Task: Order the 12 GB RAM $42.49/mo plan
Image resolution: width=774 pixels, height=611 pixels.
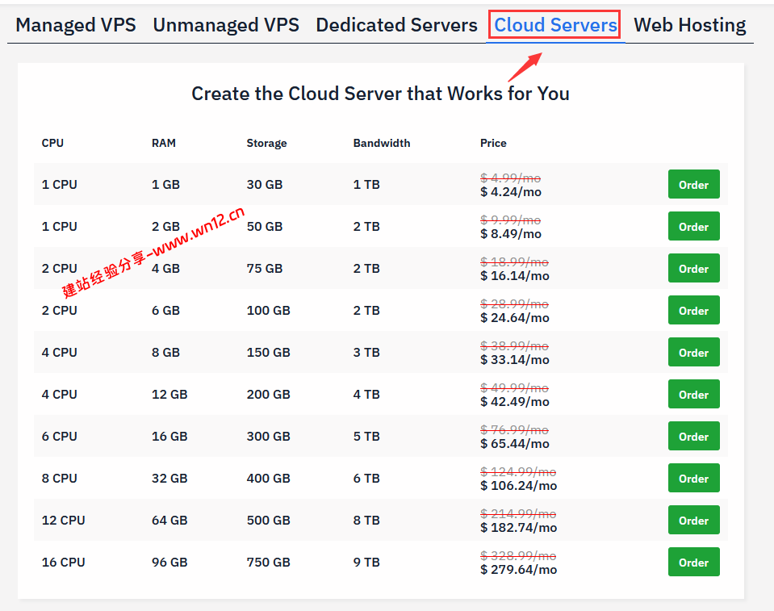Action: coord(693,394)
